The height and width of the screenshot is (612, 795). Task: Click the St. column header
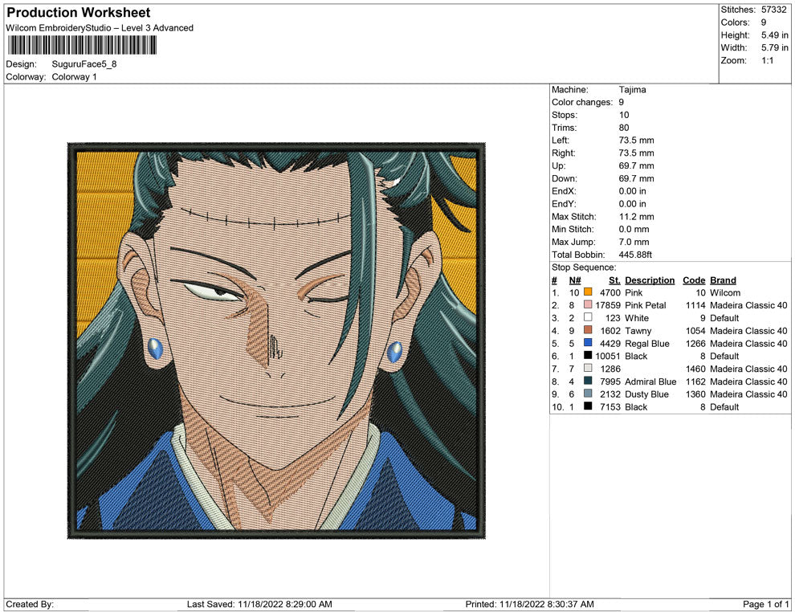click(x=614, y=279)
